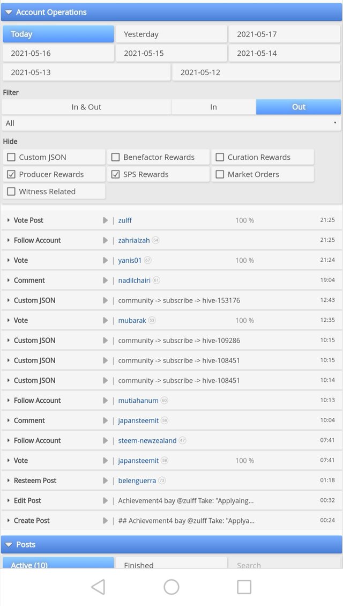Collapse the Account Operations panel header
This screenshot has height=606, width=343.
click(x=171, y=12)
